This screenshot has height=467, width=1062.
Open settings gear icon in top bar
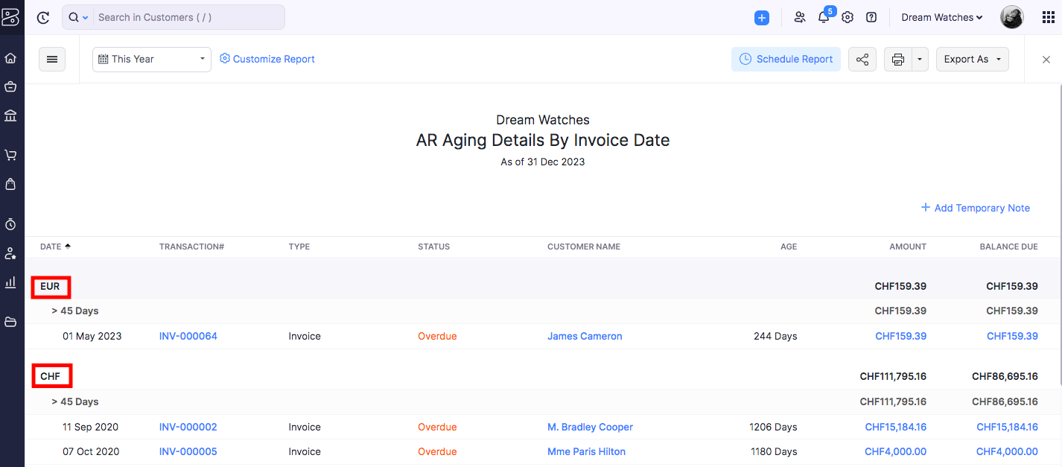coord(848,17)
